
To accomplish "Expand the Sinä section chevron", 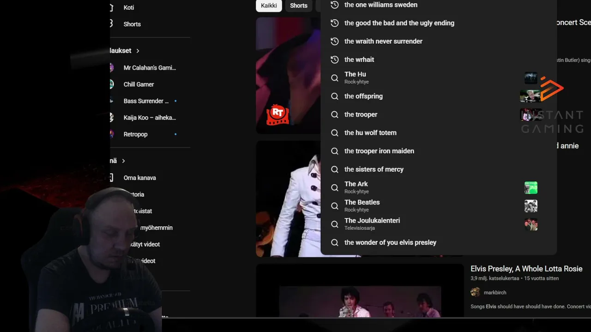I will click(123, 161).
